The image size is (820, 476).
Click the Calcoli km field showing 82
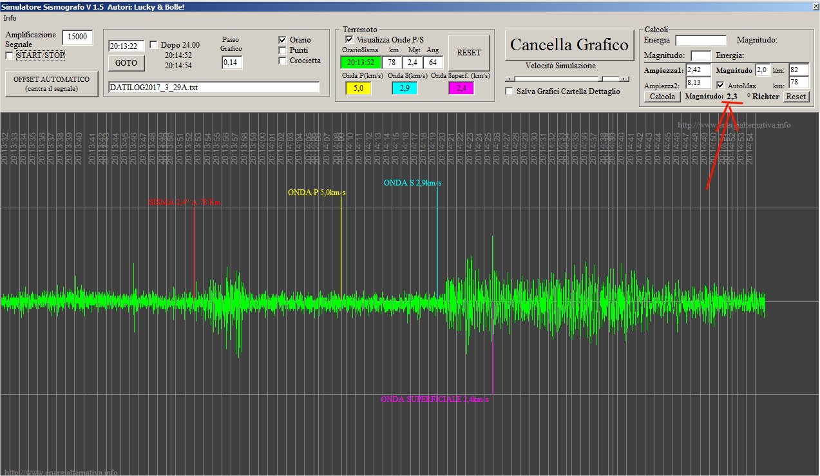click(x=799, y=70)
